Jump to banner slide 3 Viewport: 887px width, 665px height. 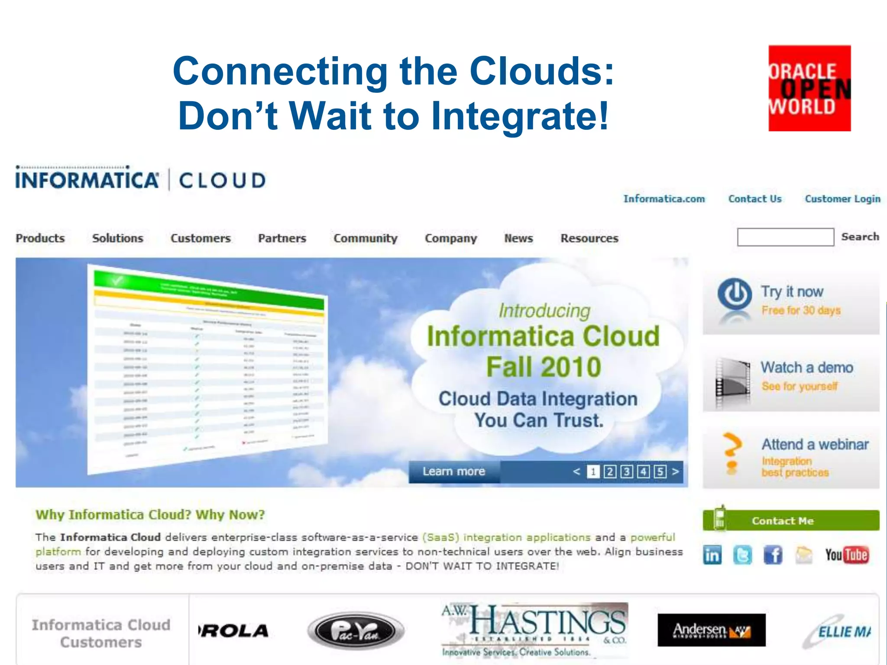626,471
